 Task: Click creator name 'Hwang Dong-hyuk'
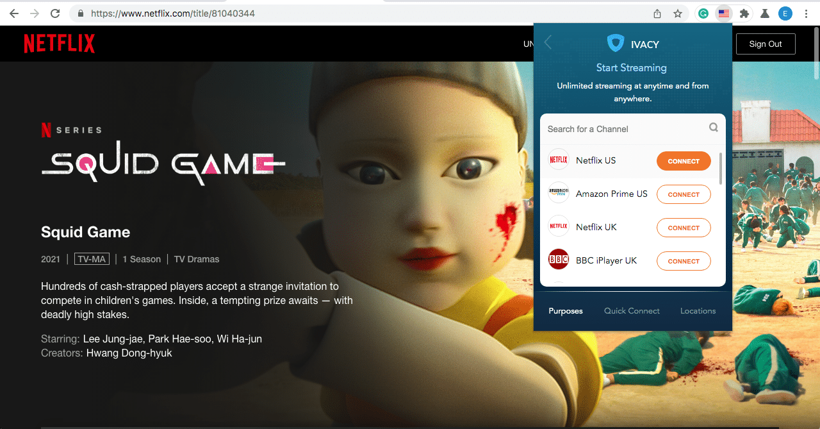click(129, 353)
